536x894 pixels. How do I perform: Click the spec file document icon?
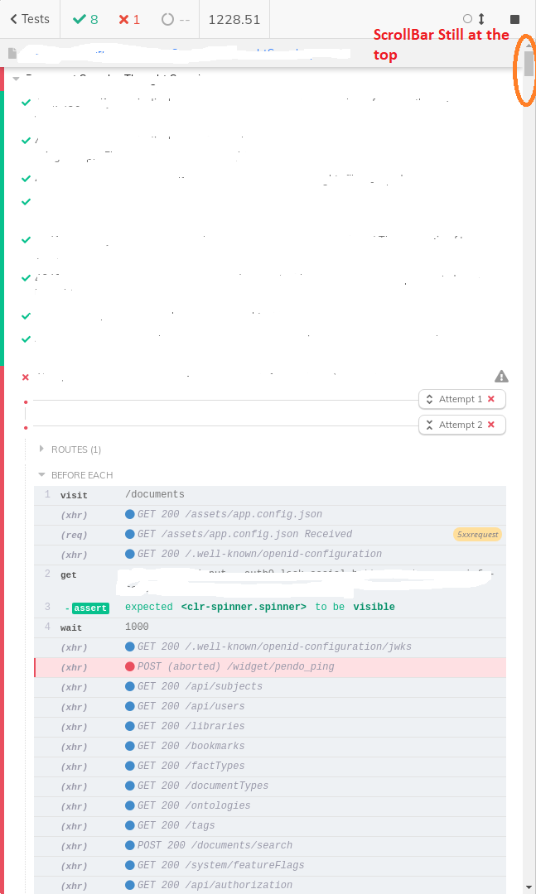12,53
